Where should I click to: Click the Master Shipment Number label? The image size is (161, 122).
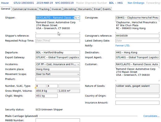[91, 3]
